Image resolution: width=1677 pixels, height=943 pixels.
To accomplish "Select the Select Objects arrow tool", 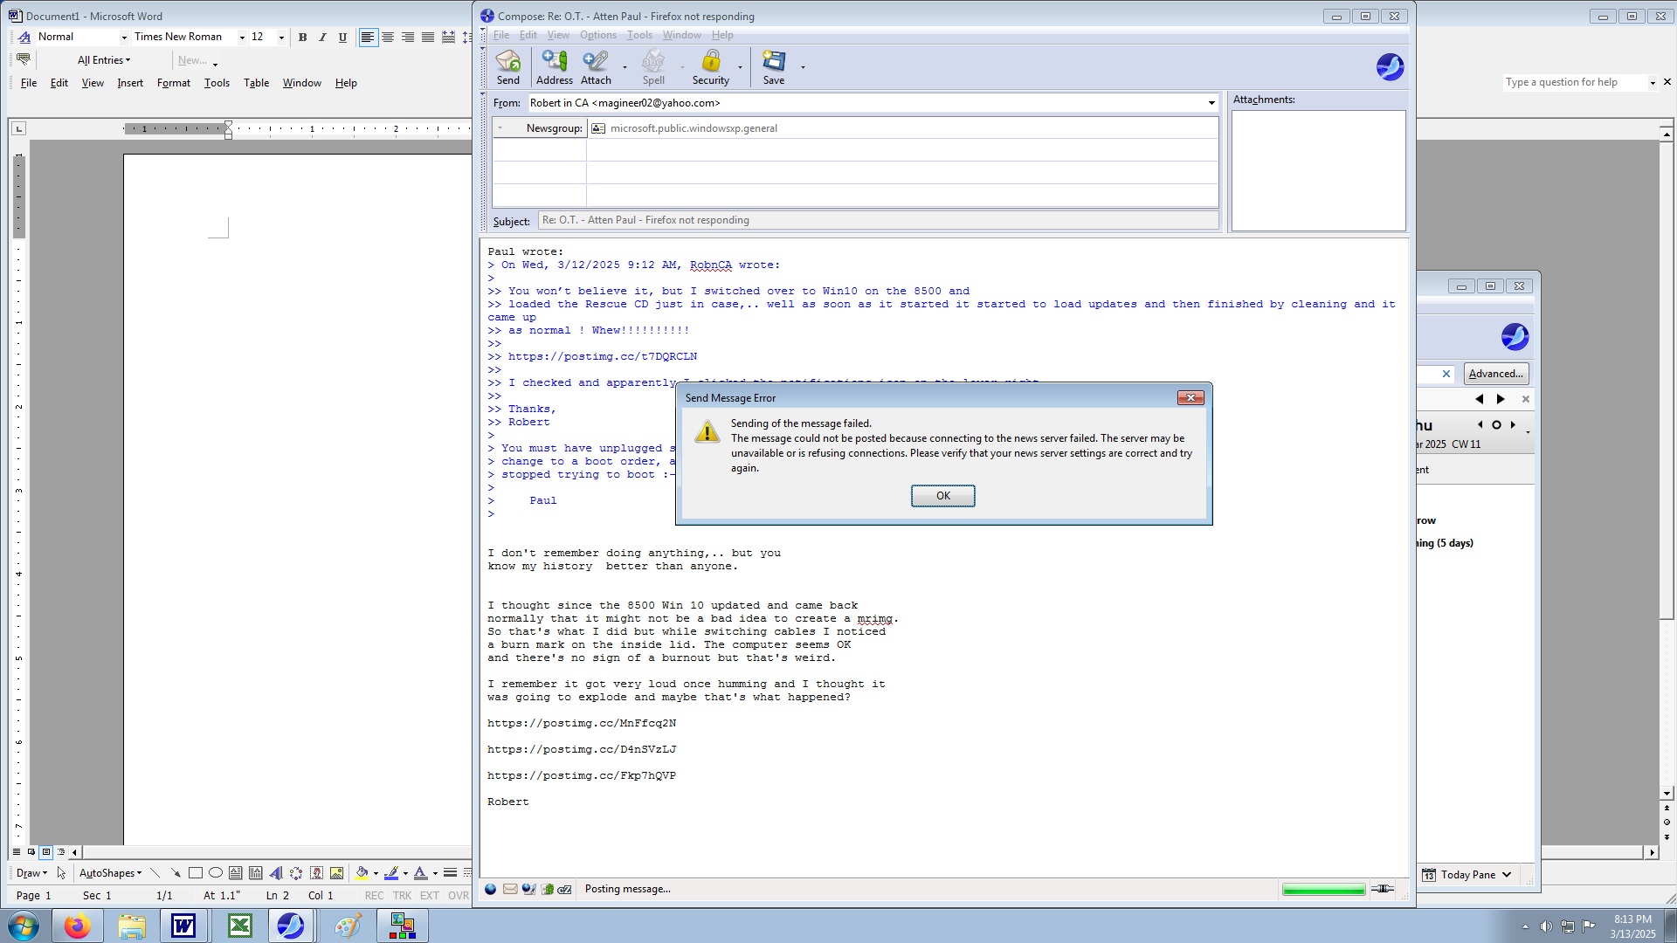I will (61, 873).
